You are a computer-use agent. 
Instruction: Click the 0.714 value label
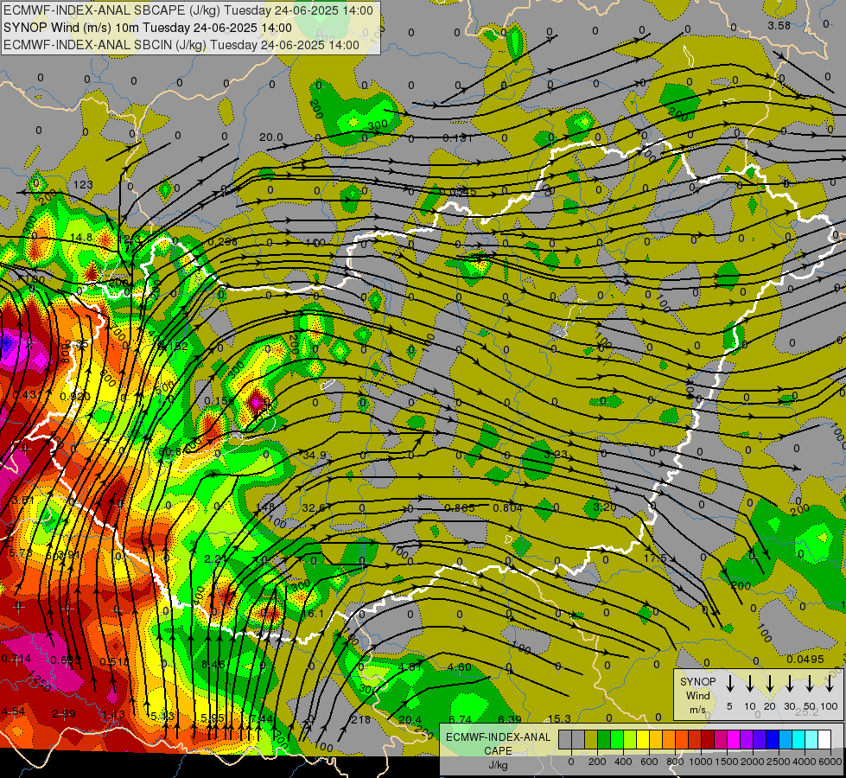[16, 659]
